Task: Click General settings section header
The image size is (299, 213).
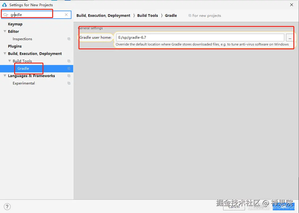Action: 90,28
